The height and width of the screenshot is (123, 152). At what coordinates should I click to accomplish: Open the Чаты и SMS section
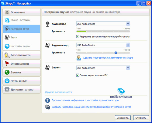pos(22,81)
